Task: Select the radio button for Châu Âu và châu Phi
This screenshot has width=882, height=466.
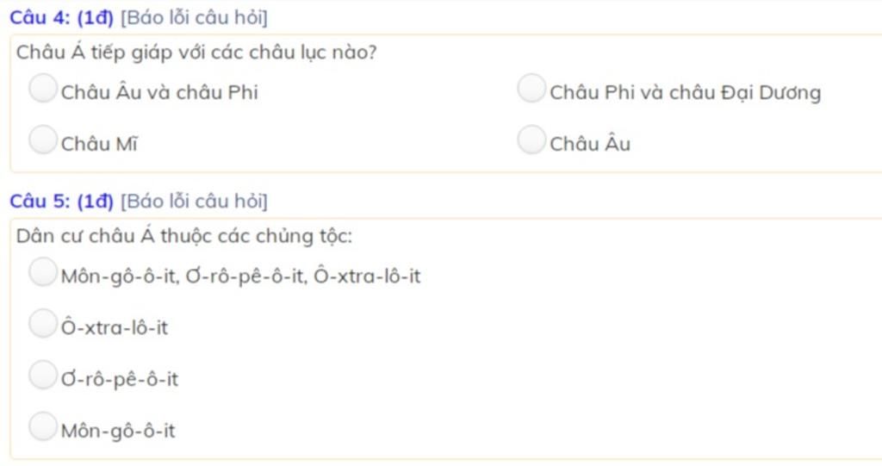Action: click(43, 89)
